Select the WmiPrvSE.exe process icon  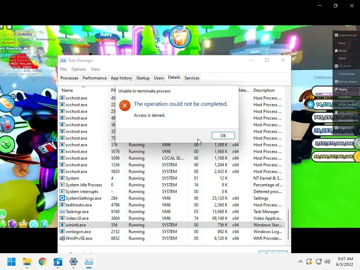point(62,238)
